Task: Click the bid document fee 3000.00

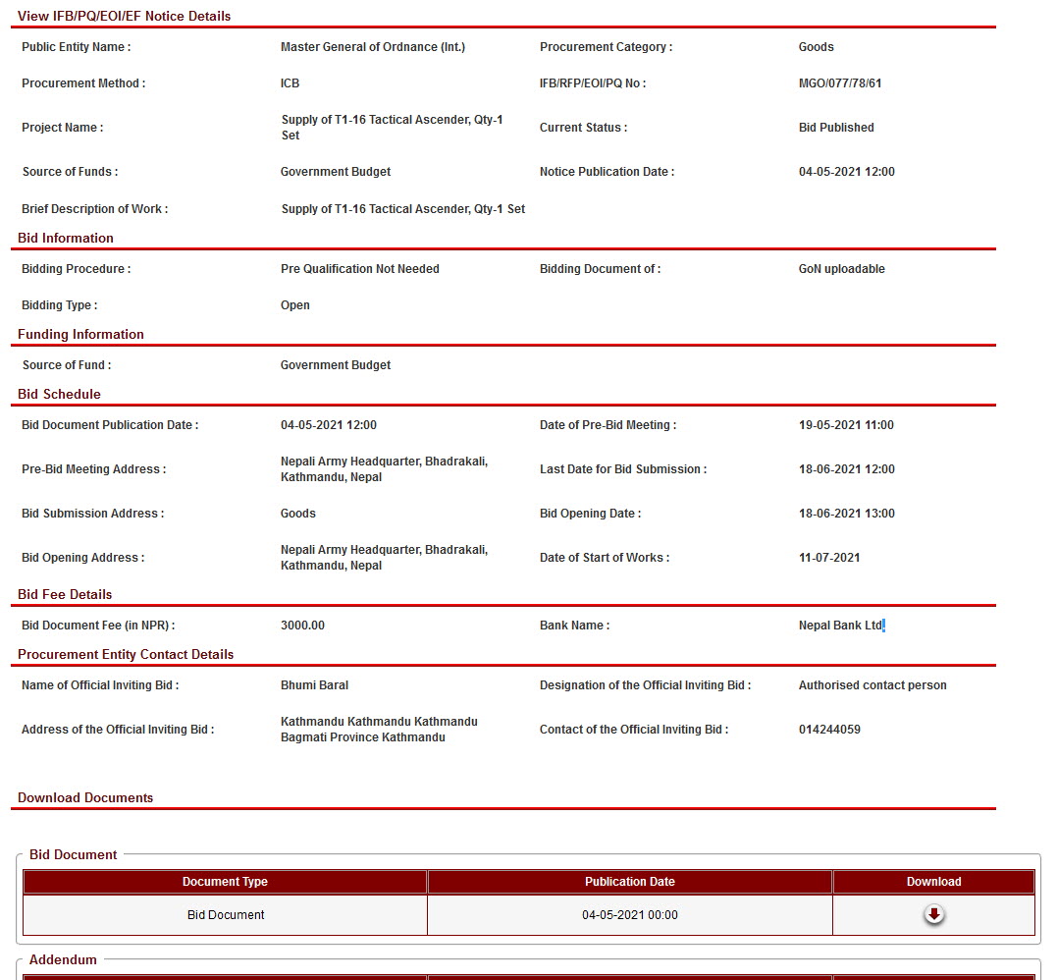Action: (x=302, y=626)
